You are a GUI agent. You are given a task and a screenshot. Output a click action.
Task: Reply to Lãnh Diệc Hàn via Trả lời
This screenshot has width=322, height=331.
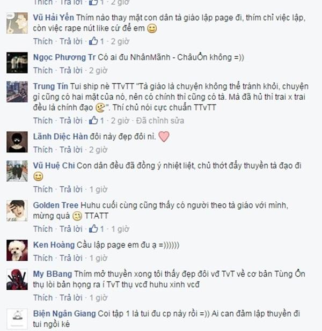click(71, 150)
